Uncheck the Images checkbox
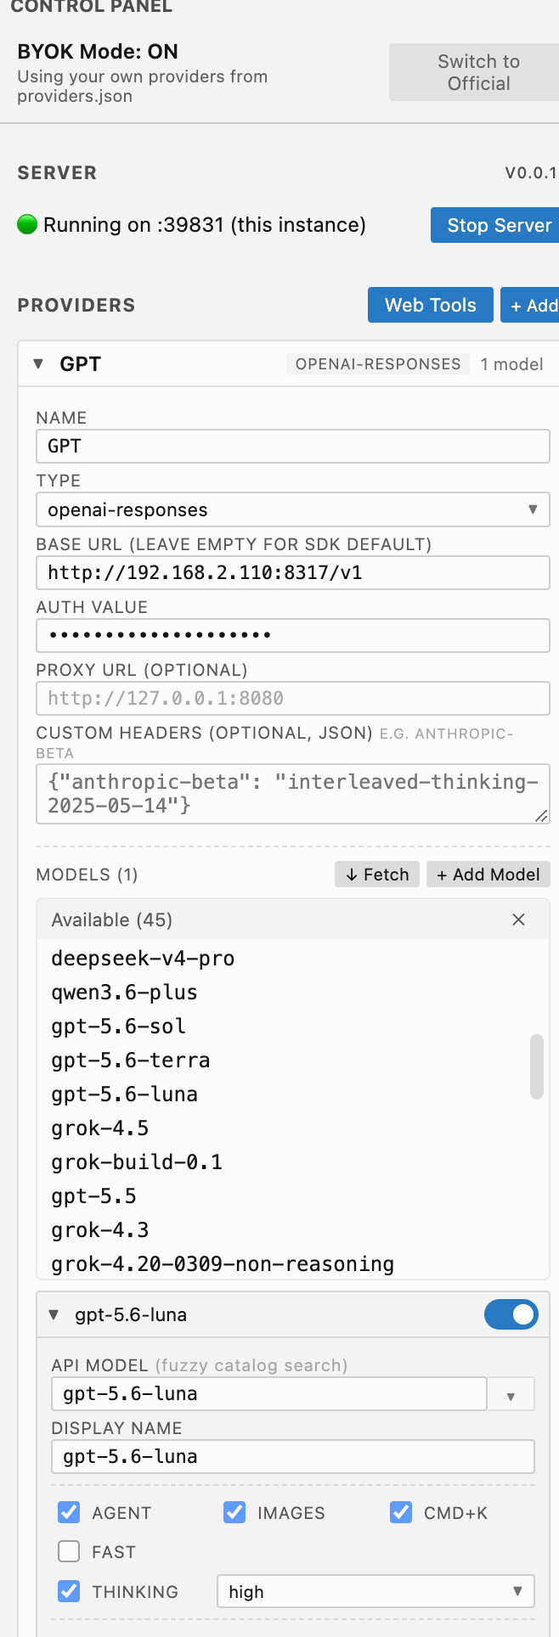The width and height of the screenshot is (559, 1637). [x=234, y=1512]
